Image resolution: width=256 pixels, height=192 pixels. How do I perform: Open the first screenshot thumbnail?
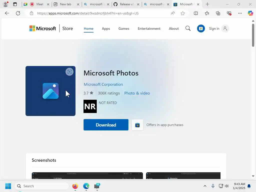point(87,176)
